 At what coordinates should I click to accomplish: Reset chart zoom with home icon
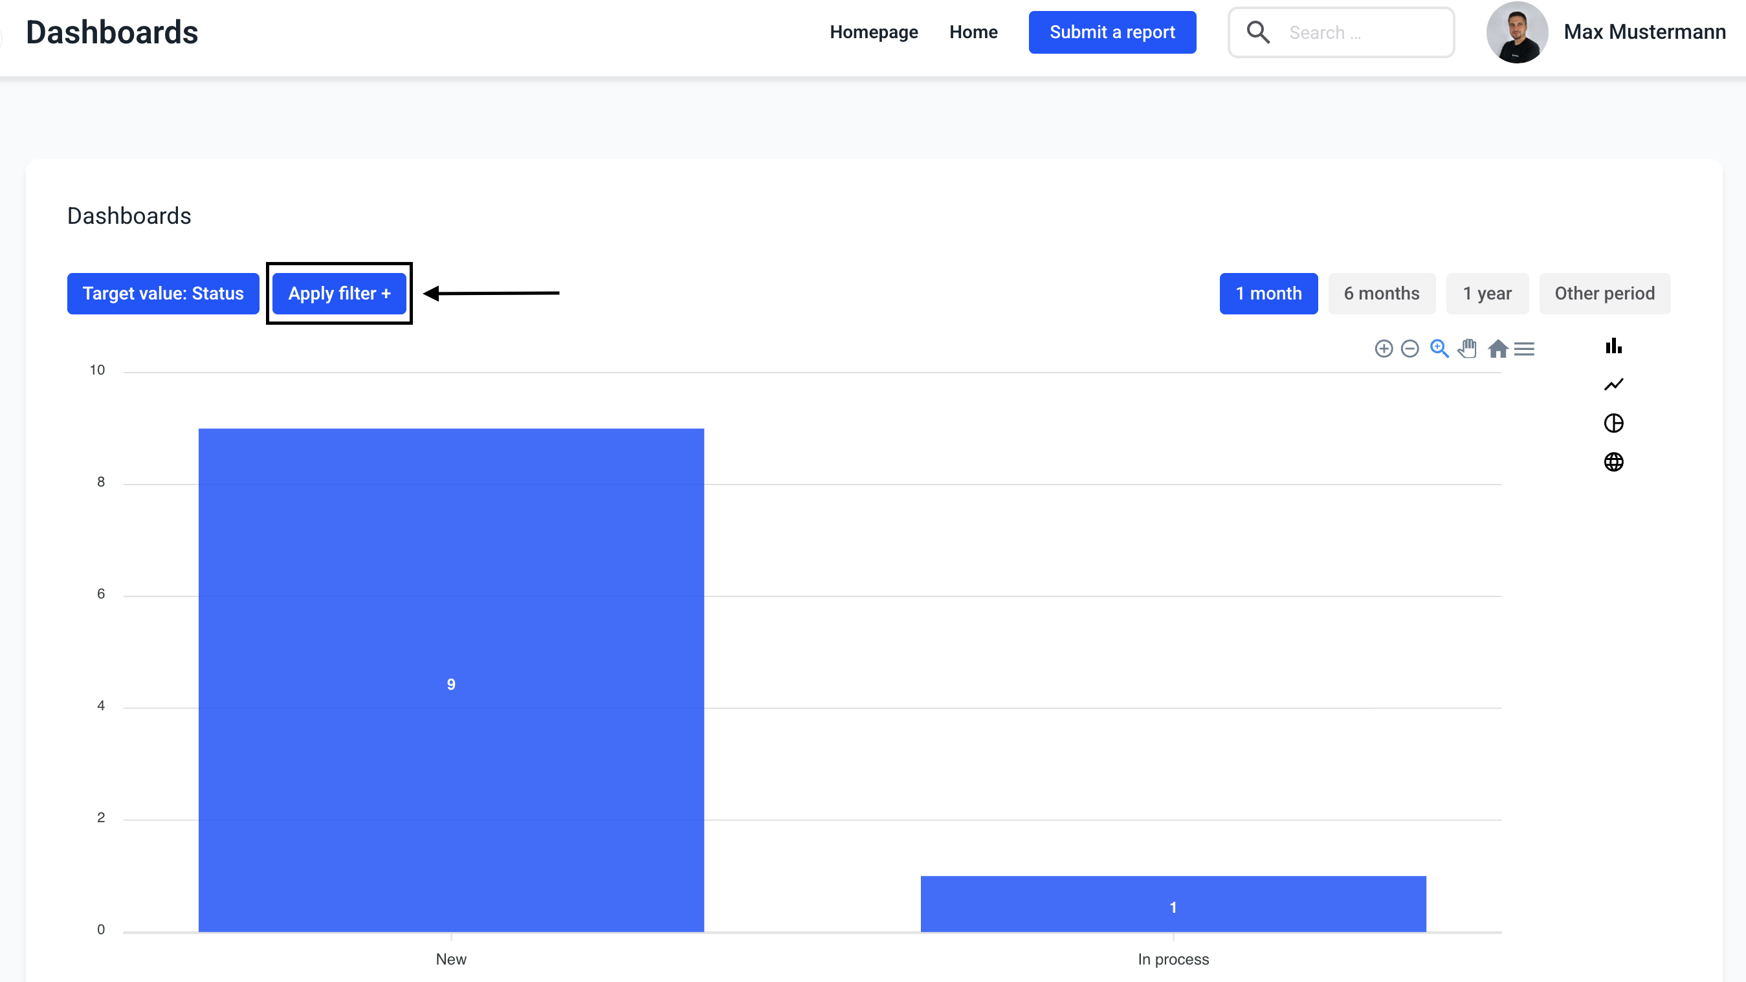coord(1497,348)
